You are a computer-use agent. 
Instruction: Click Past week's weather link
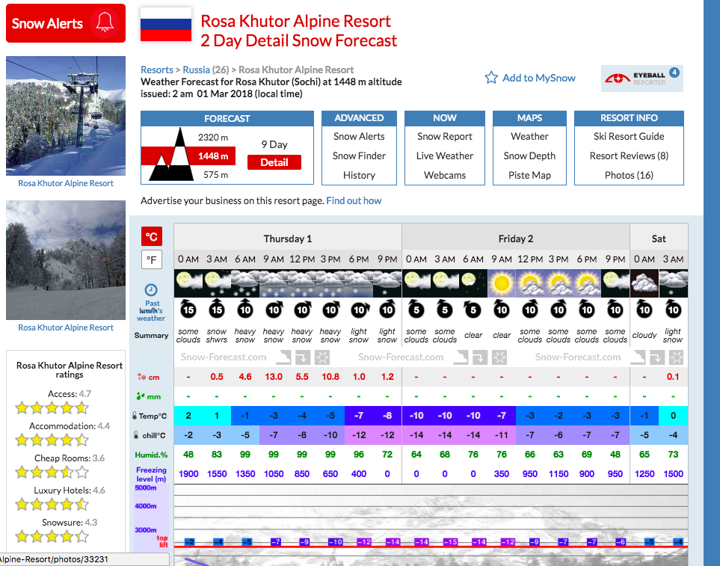[x=151, y=311]
